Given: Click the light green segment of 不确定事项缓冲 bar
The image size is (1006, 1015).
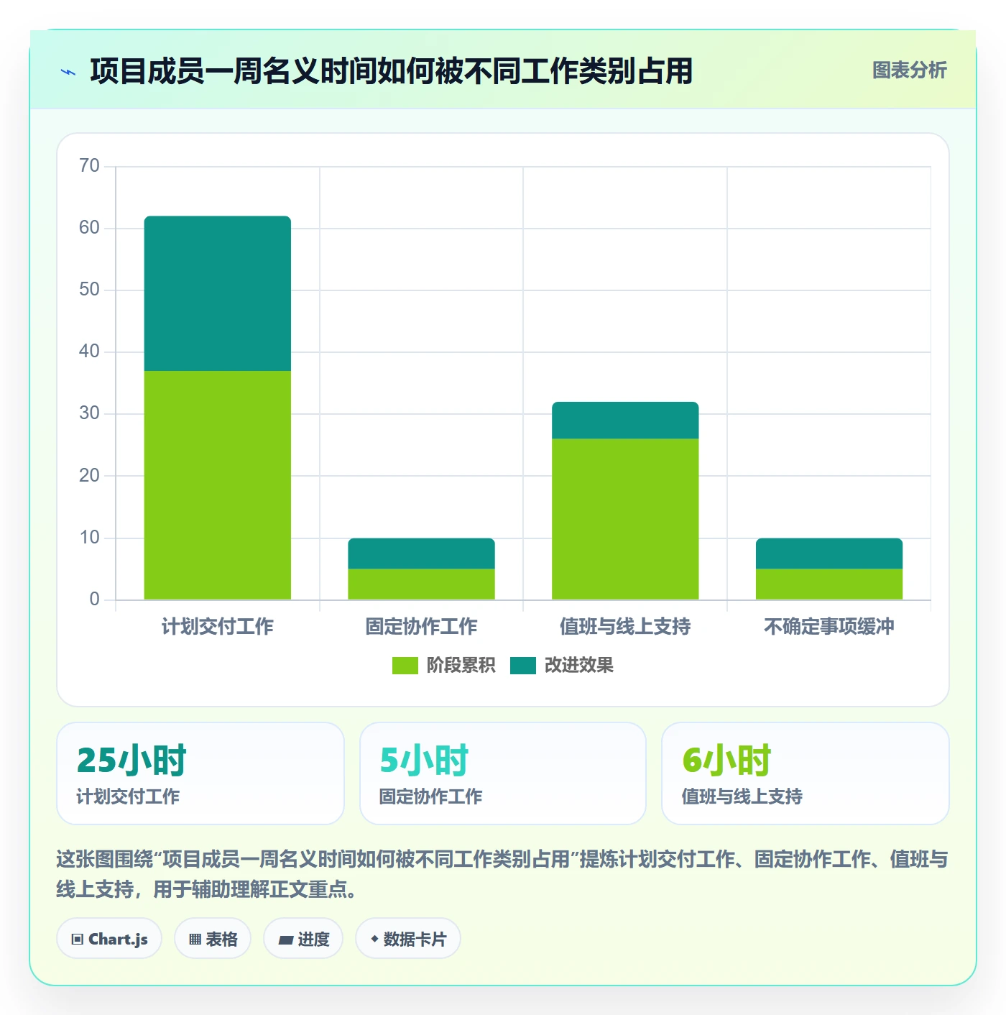Looking at the screenshot, I should (829, 584).
